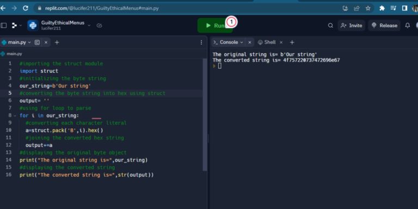Viewport: 418px width, 209px height.
Task: Switch to the Console tab
Action: tap(229, 42)
